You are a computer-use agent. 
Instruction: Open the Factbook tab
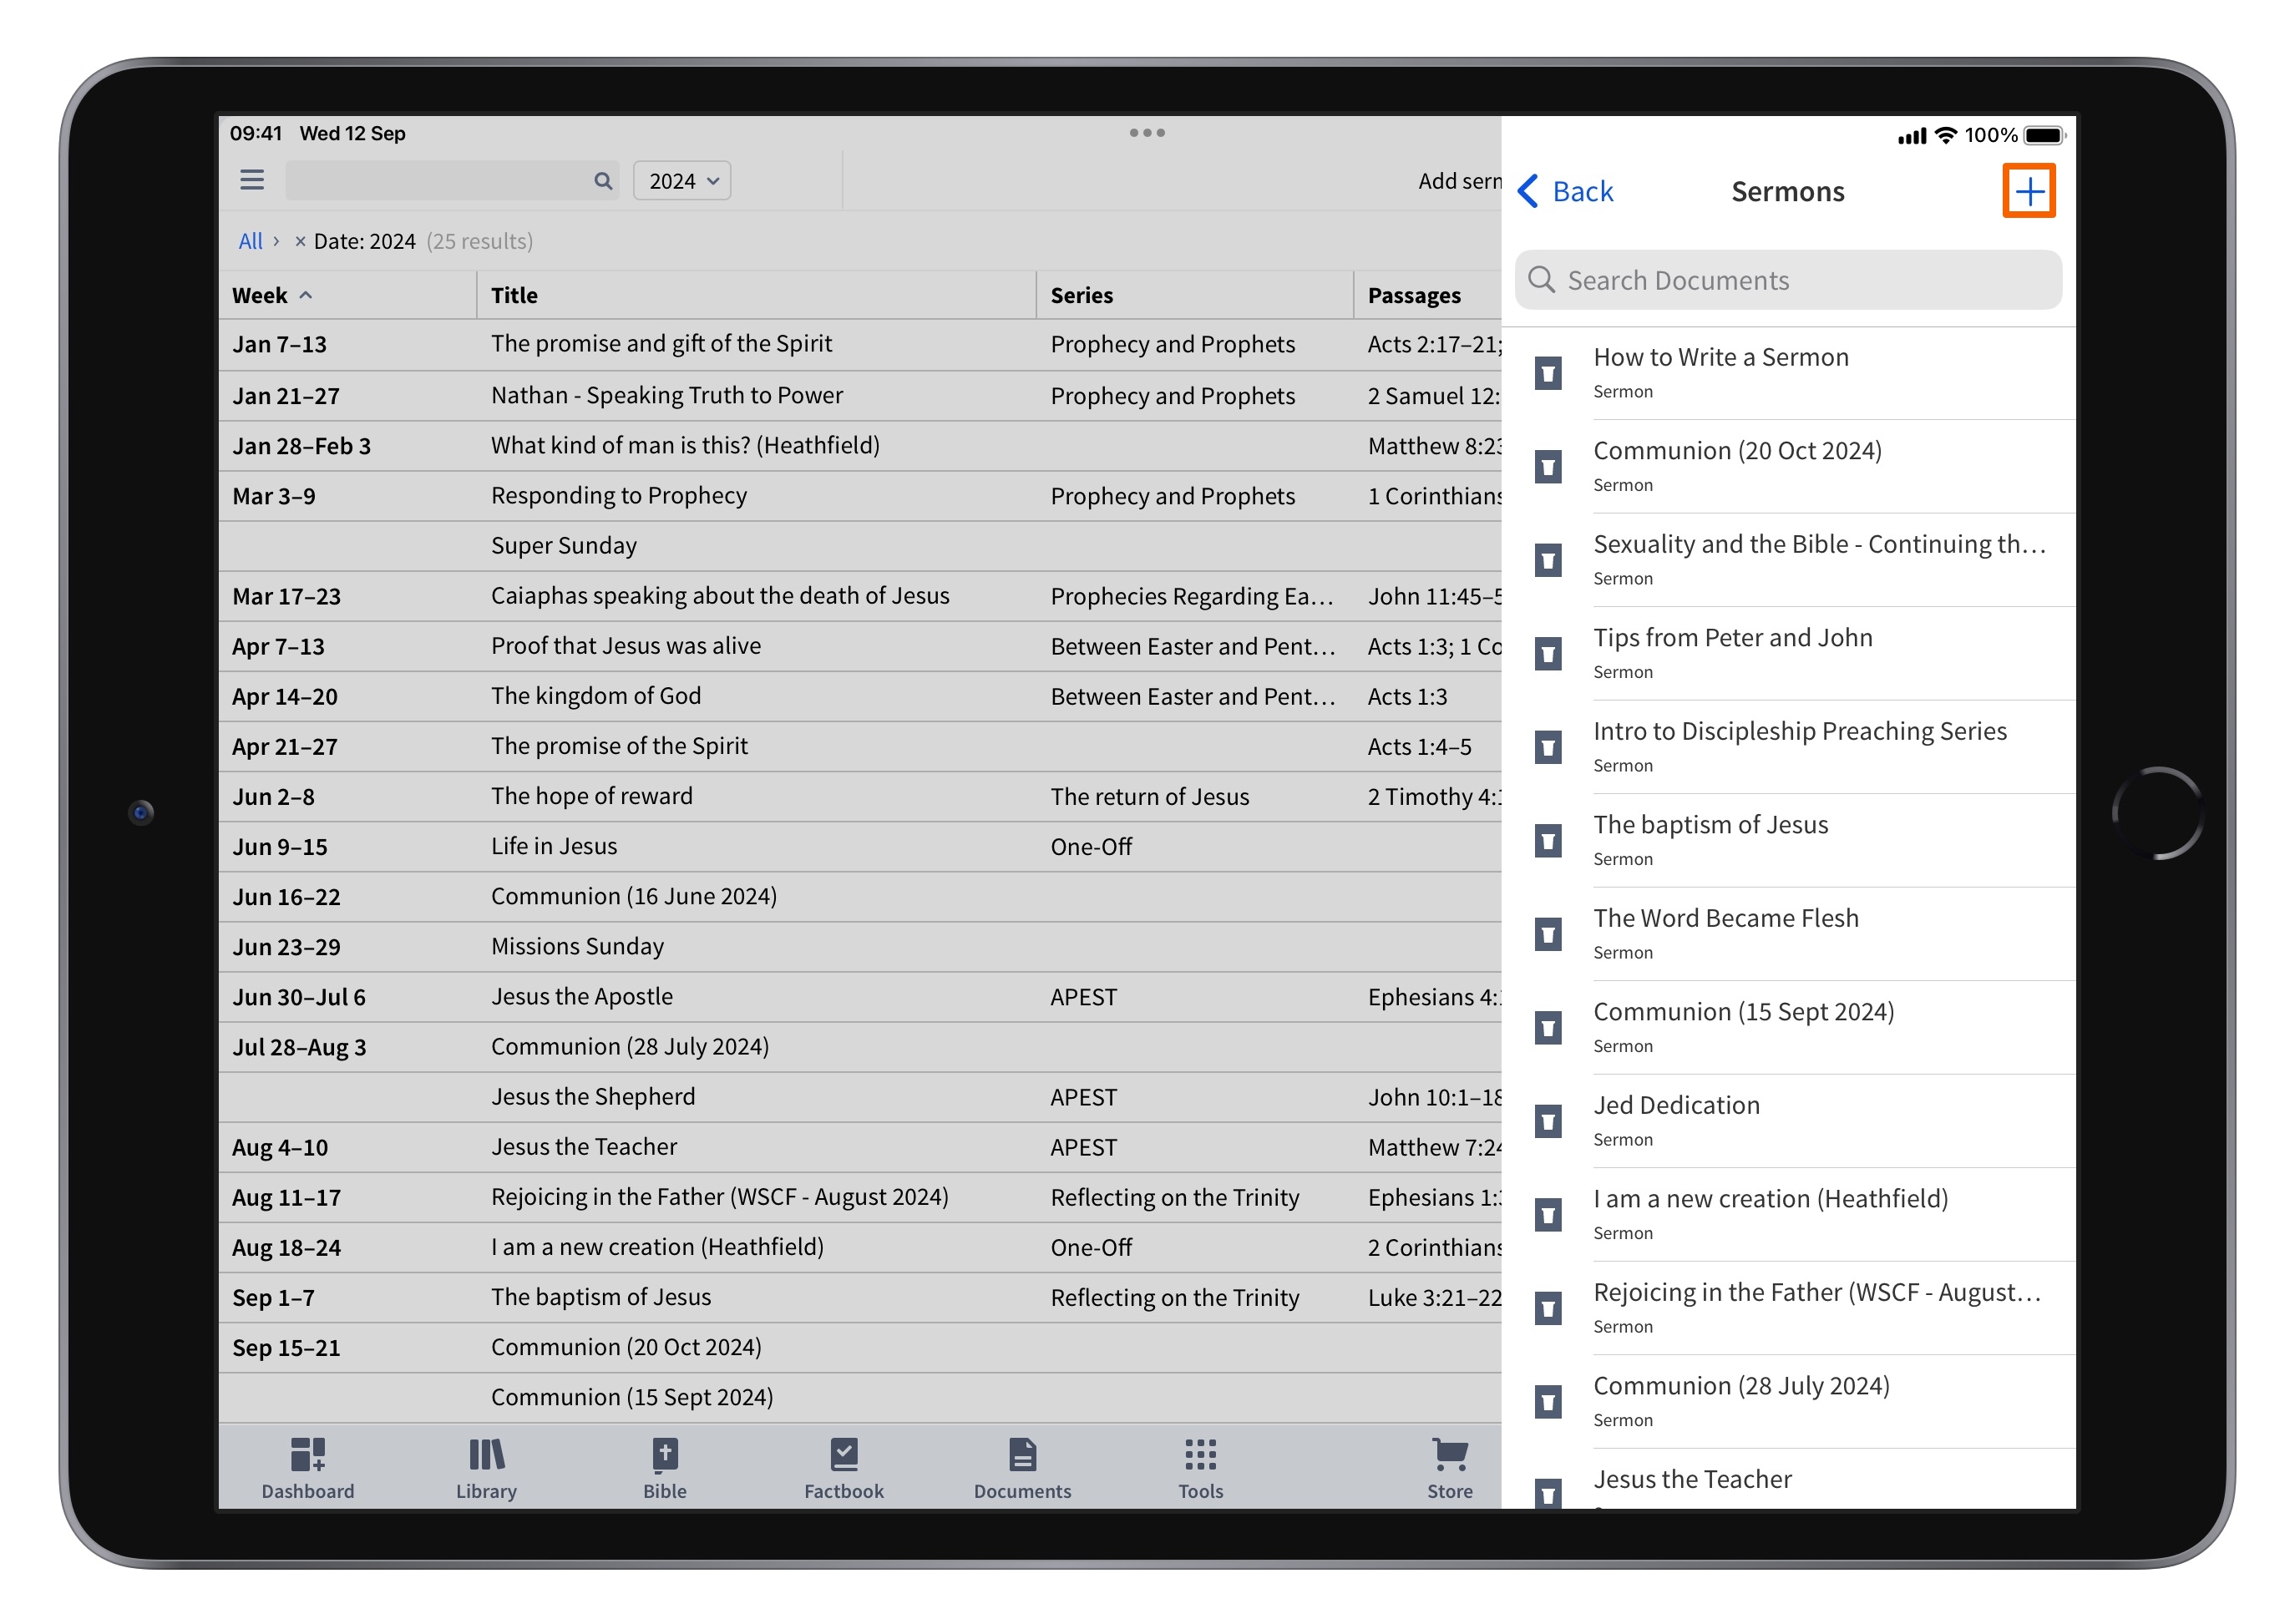844,1468
